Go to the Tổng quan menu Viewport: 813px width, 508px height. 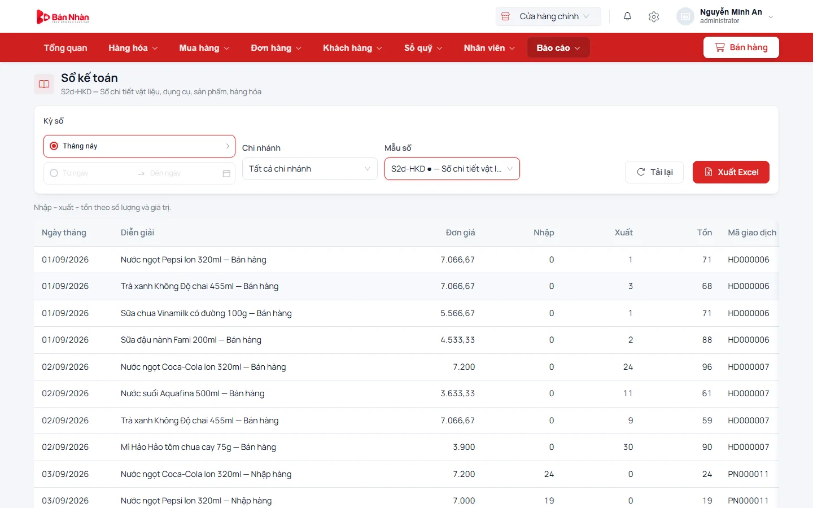coord(65,48)
